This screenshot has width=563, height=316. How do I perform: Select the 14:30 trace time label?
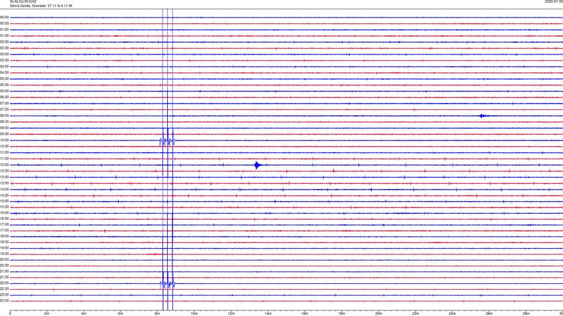(4, 195)
